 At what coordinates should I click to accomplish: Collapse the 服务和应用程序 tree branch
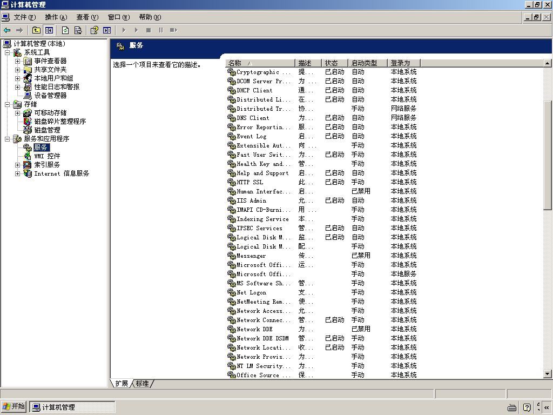pyautogui.click(x=7, y=139)
